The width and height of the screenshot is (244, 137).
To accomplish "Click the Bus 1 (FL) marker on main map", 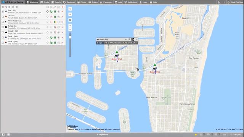I will coord(155,68).
